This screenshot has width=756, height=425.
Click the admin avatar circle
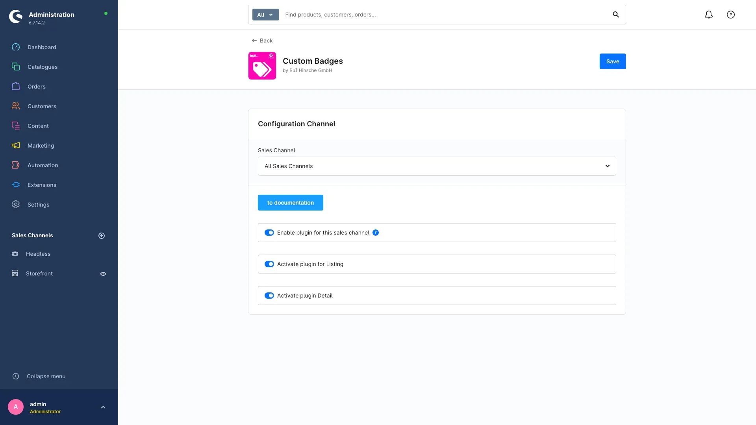16,407
